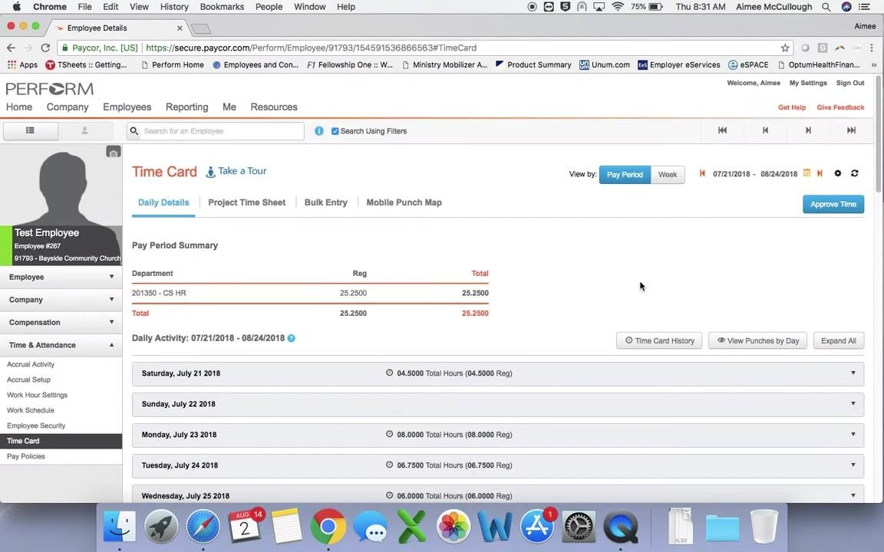Reload the browser page
Image resolution: width=884 pixels, height=552 pixels.
[46, 48]
